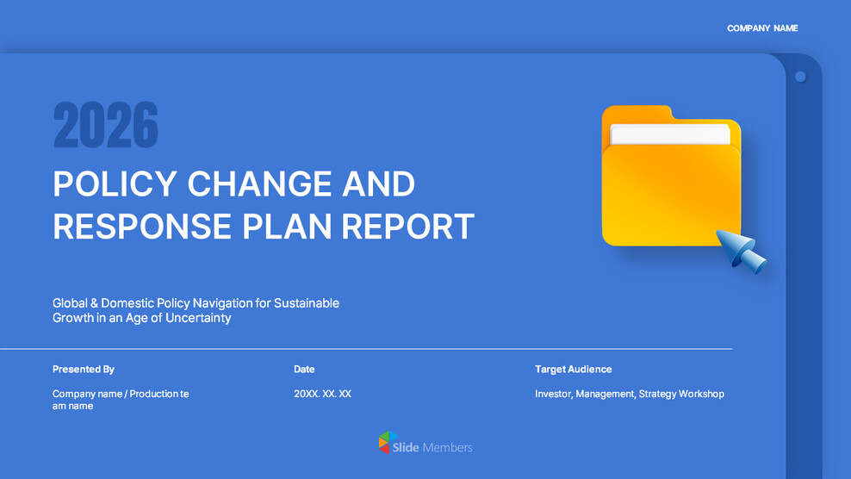Image resolution: width=851 pixels, height=479 pixels.
Task: Click the 'POLICY CHANGE AND' title line
Action: 234,184
